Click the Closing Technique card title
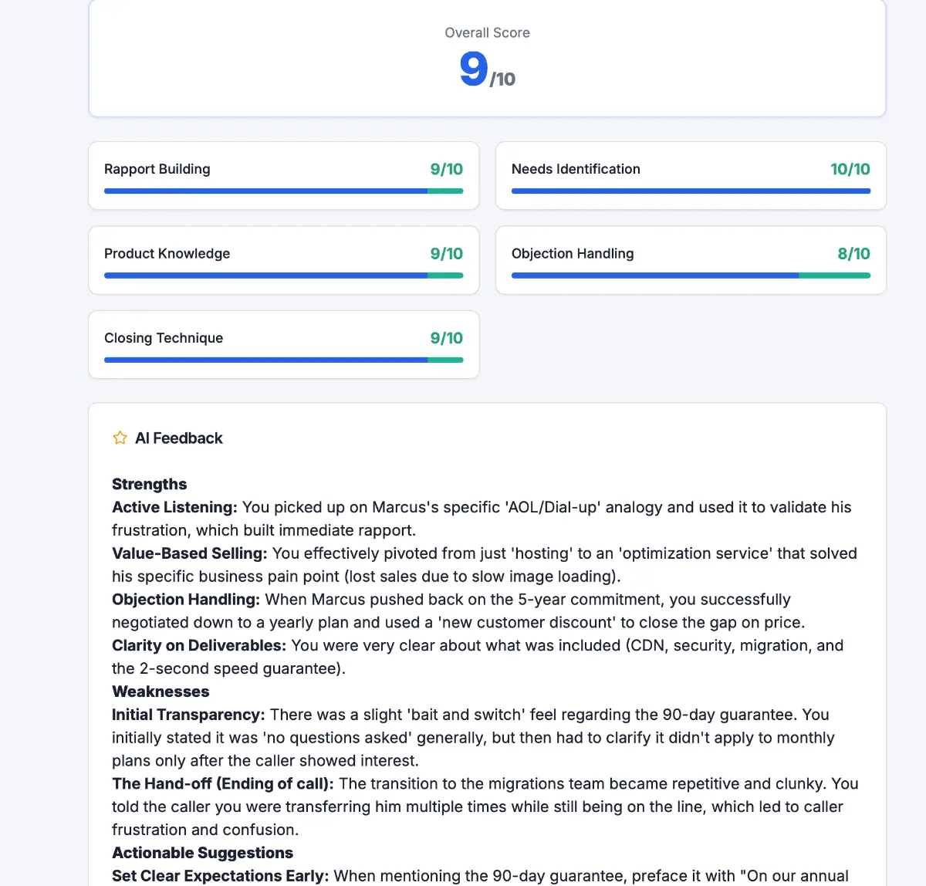This screenshot has height=886, width=926. click(164, 338)
